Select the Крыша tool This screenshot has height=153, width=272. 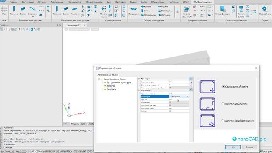point(146,6)
